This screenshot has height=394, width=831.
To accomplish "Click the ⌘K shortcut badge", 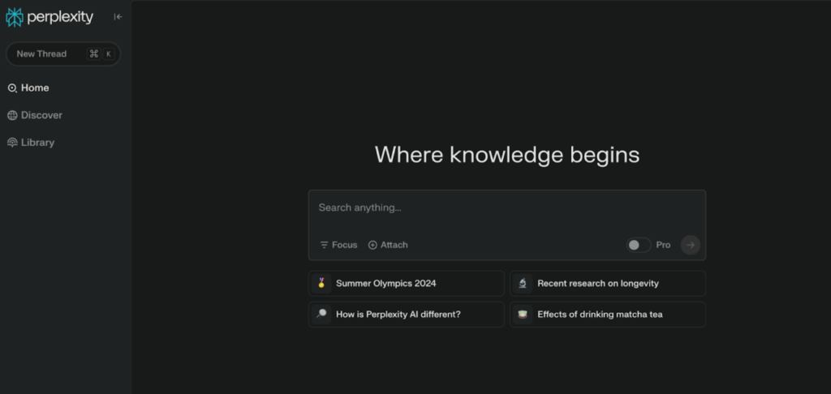I will pyautogui.click(x=101, y=54).
